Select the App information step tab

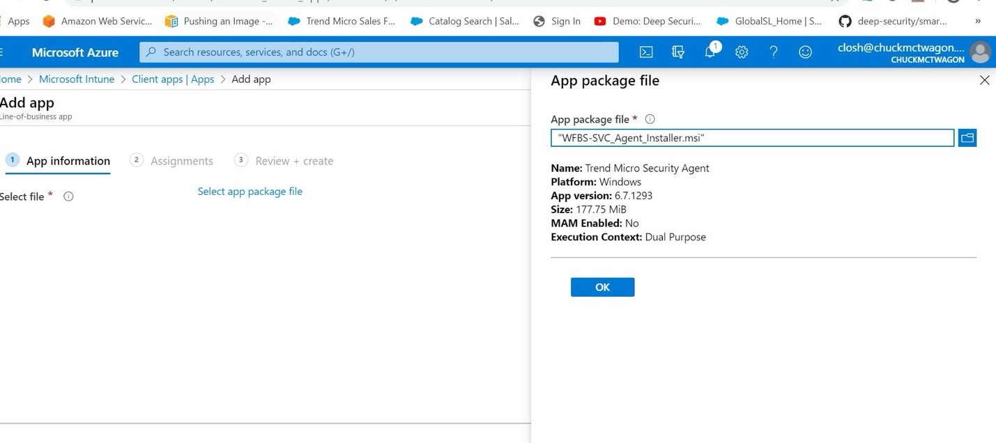point(58,161)
